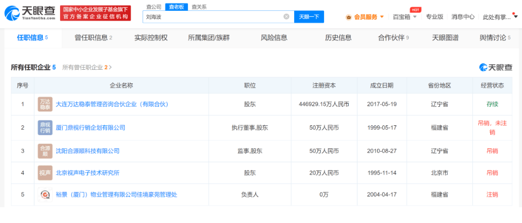Open the 风险信息 tab
Screen dimensions: 522x223
[274, 38]
